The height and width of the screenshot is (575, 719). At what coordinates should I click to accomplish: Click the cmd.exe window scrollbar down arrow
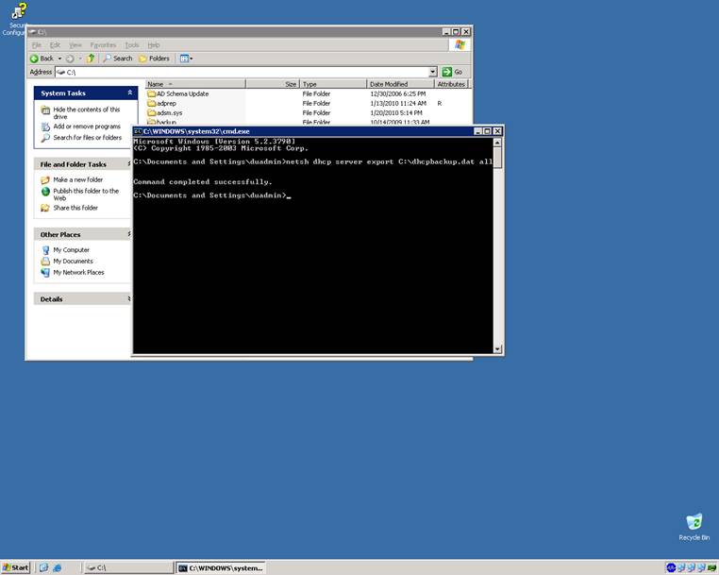click(497, 348)
